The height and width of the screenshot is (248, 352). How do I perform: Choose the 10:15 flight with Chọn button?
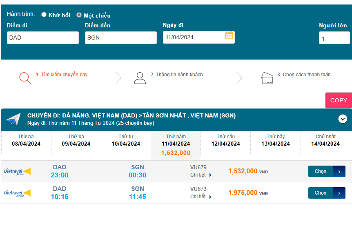click(326, 193)
